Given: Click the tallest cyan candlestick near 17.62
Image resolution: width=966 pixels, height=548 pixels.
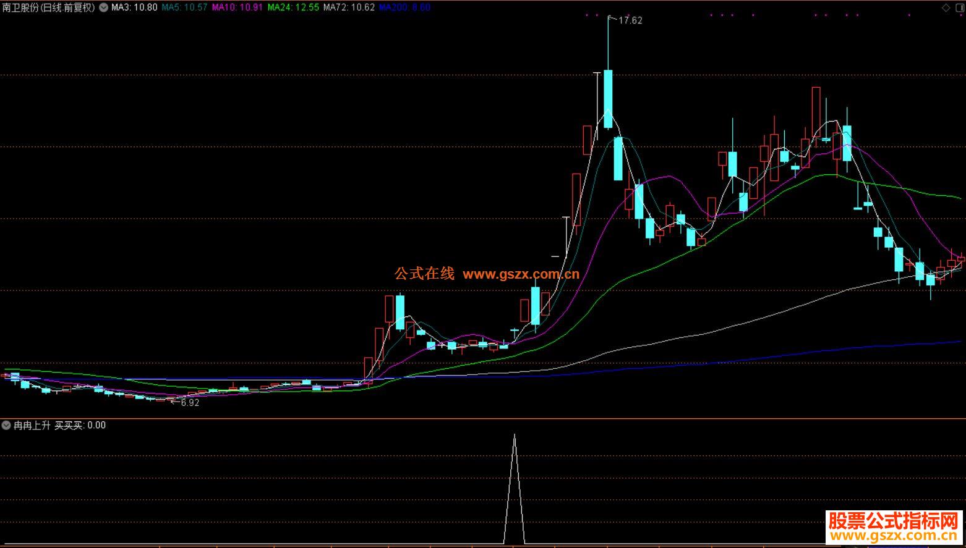Looking at the screenshot, I should click(608, 99).
